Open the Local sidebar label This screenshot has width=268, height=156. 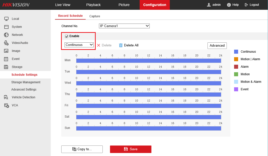15,19
